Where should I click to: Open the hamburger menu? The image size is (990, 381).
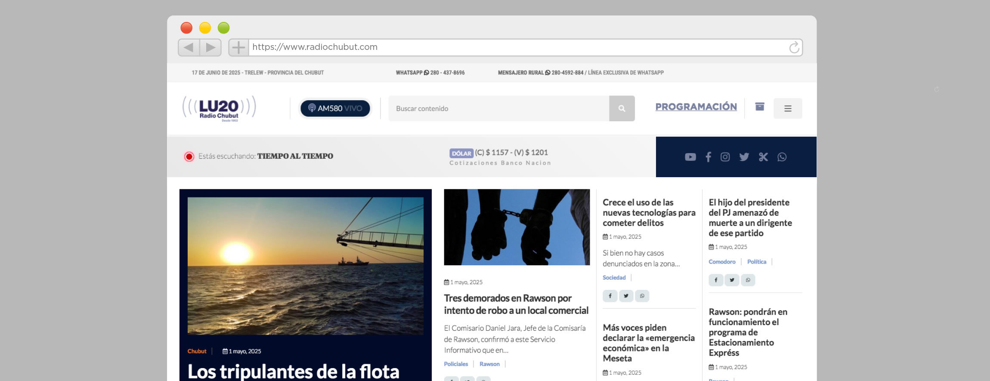pos(787,108)
